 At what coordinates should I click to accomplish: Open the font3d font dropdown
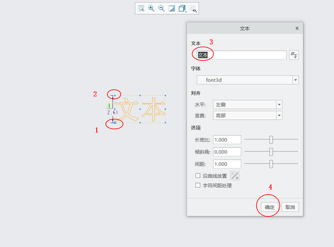(x=248, y=80)
